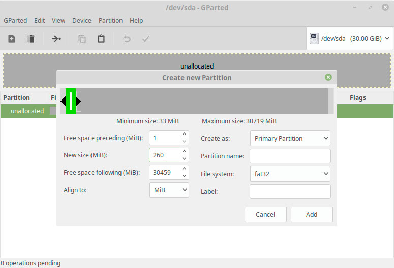Close the Create new Partition dialog
This screenshot has width=394, height=268.
click(x=328, y=77)
